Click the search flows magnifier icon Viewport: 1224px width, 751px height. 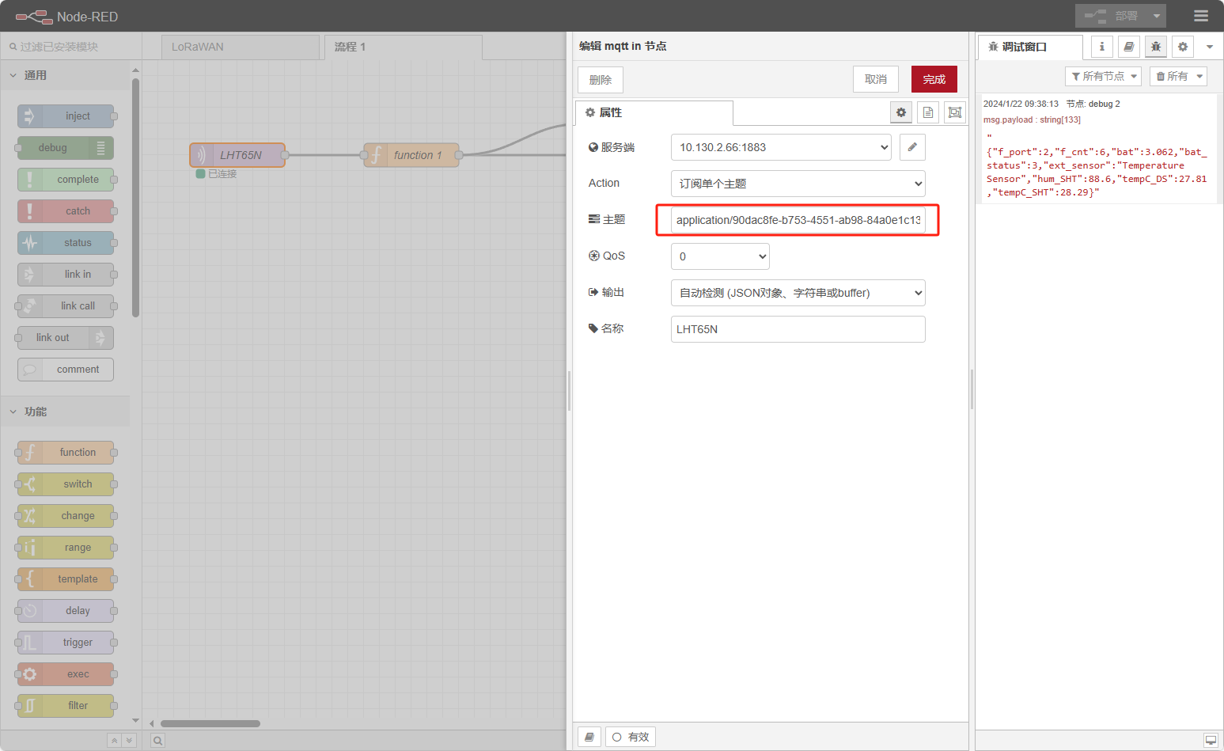[158, 741]
